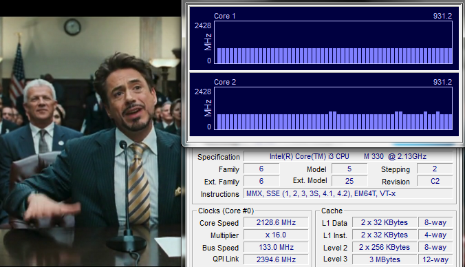The height and width of the screenshot is (267, 465).
Task: Click the Core 2 frequency graph
Action: (333, 109)
